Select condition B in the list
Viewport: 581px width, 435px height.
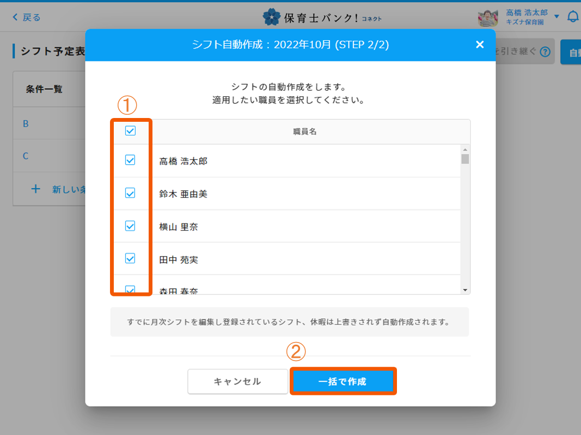point(26,124)
